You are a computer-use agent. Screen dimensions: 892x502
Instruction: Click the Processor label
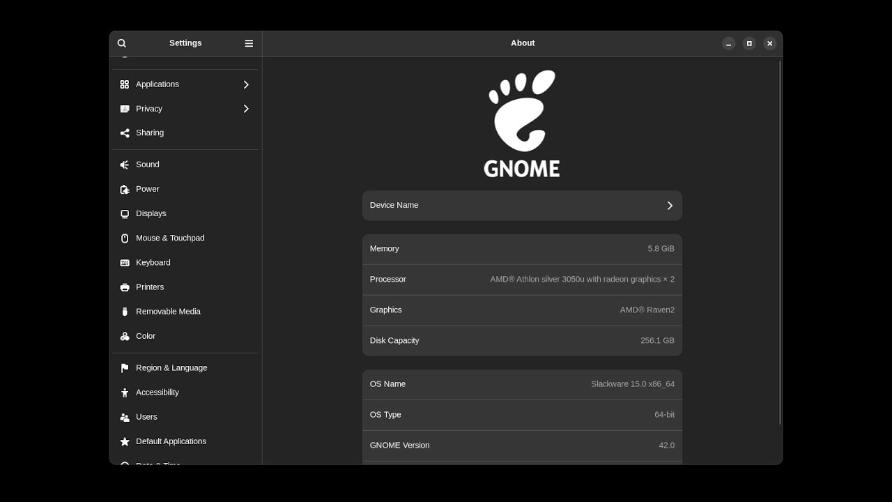tap(387, 280)
